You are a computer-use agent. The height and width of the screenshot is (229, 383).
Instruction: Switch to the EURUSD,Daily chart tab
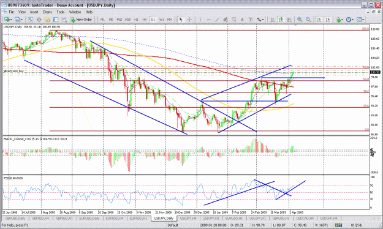pos(89,218)
